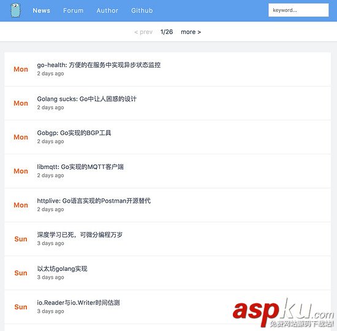The width and height of the screenshot is (337, 331).
Task: Open the 深度学习已死 article
Action: (x=80, y=235)
